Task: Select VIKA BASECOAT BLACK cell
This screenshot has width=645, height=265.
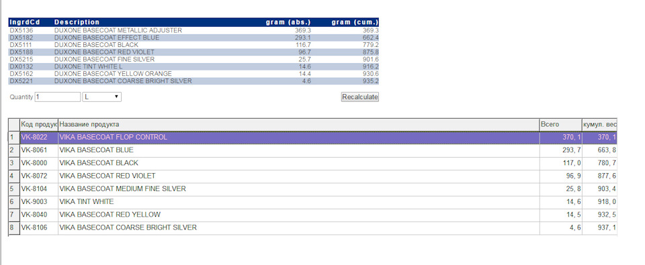Action: (298, 163)
